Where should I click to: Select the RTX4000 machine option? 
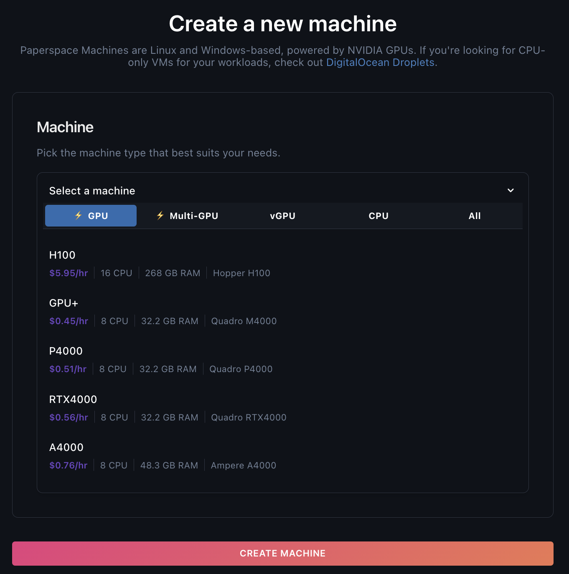[282, 408]
